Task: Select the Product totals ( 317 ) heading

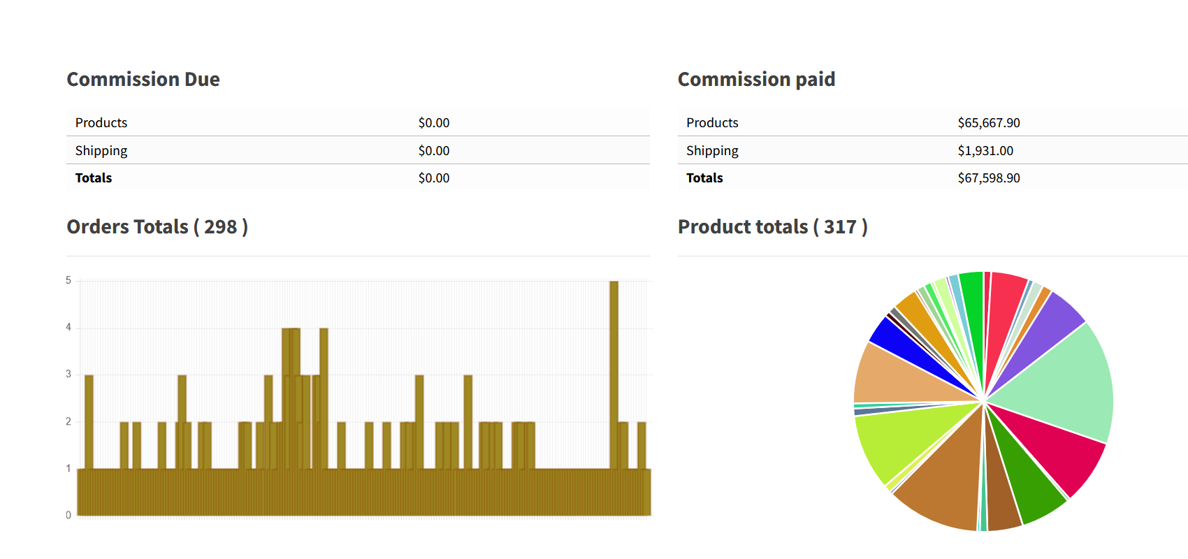Action: point(772,227)
